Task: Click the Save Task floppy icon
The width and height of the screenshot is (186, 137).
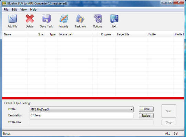Action: [x=46, y=19]
